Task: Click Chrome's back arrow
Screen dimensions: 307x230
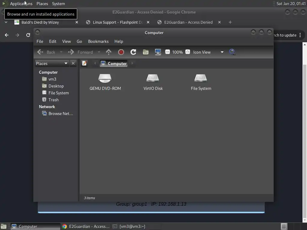Action: click(x=7, y=35)
